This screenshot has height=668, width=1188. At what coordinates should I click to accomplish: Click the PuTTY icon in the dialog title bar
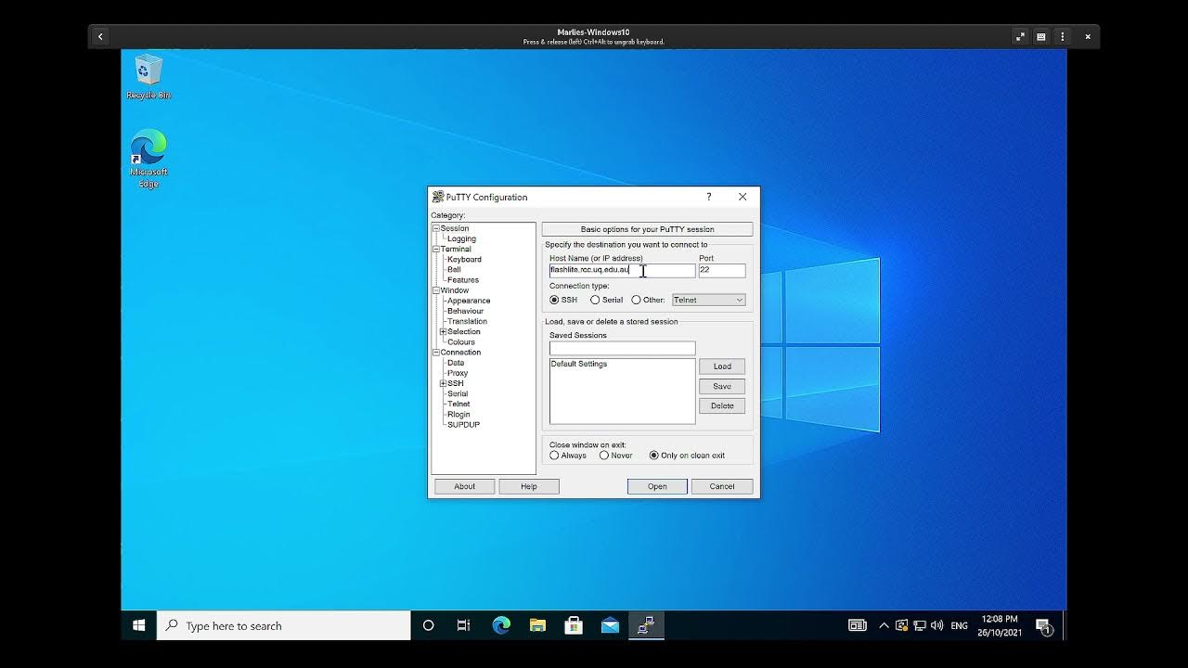pyautogui.click(x=438, y=197)
